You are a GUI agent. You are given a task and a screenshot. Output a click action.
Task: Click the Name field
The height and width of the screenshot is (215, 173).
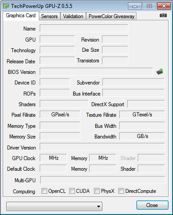click(x=84, y=28)
